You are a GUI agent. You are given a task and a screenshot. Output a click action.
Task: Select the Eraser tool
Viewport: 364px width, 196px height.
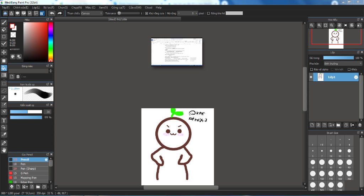4,29
